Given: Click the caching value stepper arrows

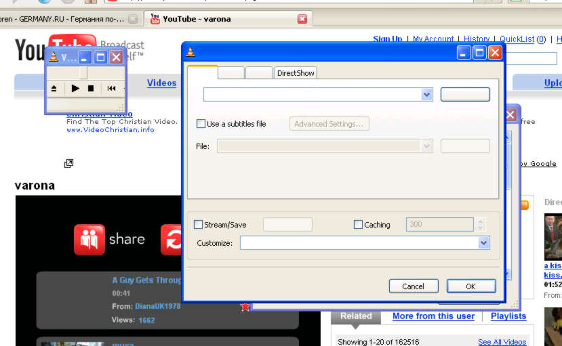Looking at the screenshot, I should [x=480, y=225].
